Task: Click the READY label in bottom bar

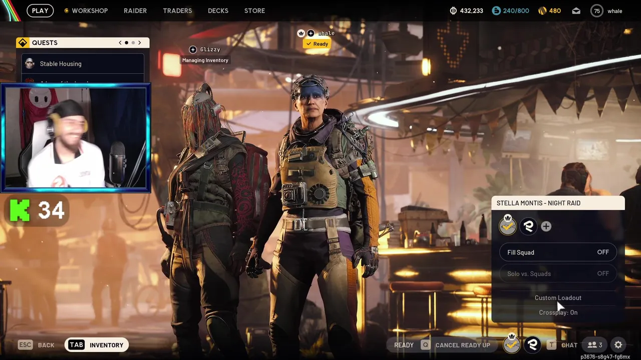Action: 404,345
